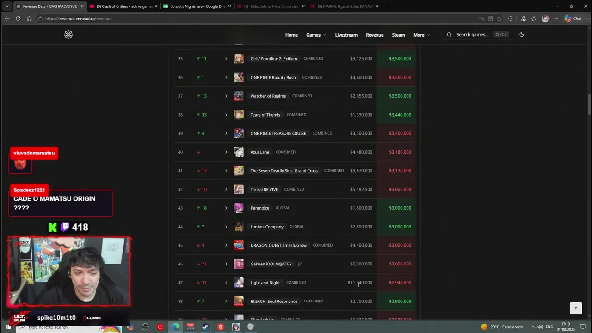Open the BLEACH: Soul Resonance game icon
This screenshot has width=592, height=333.
239,301
